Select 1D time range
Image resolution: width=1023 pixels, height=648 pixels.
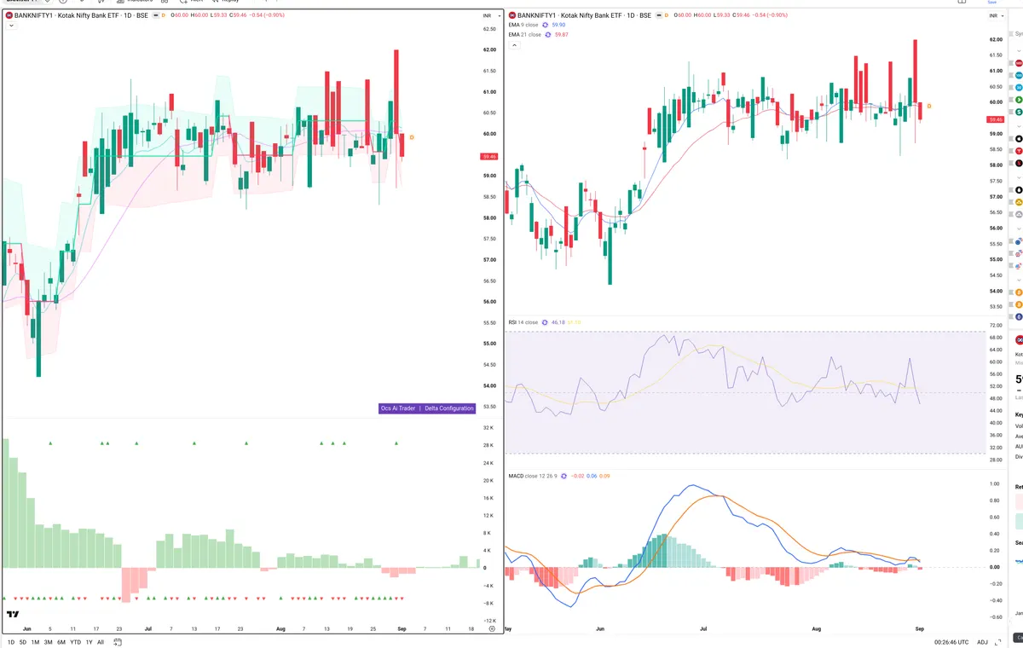click(11, 642)
